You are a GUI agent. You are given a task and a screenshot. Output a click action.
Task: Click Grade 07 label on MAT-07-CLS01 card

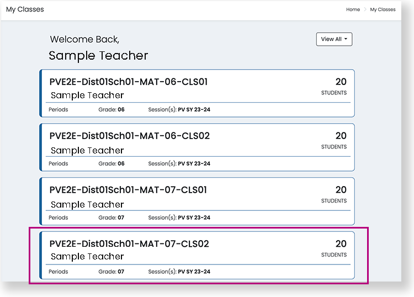111,218
